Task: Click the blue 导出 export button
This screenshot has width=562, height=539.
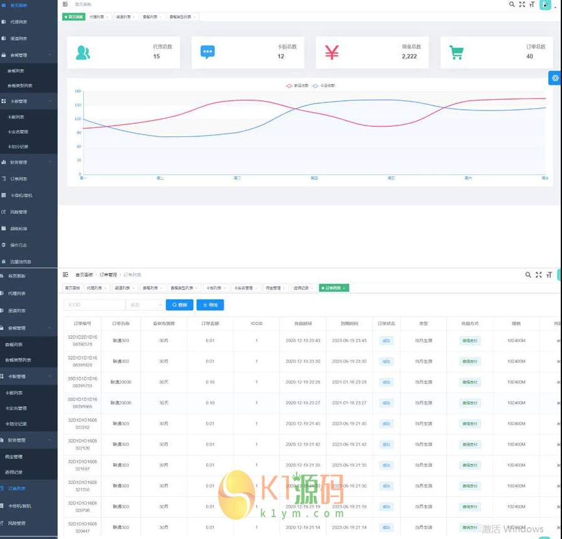Action: coord(210,305)
